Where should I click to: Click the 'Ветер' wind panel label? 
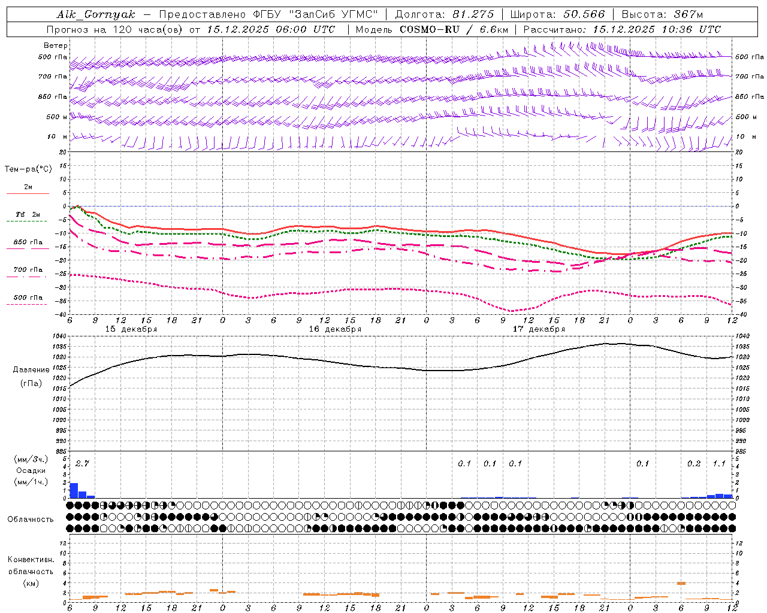56,45
